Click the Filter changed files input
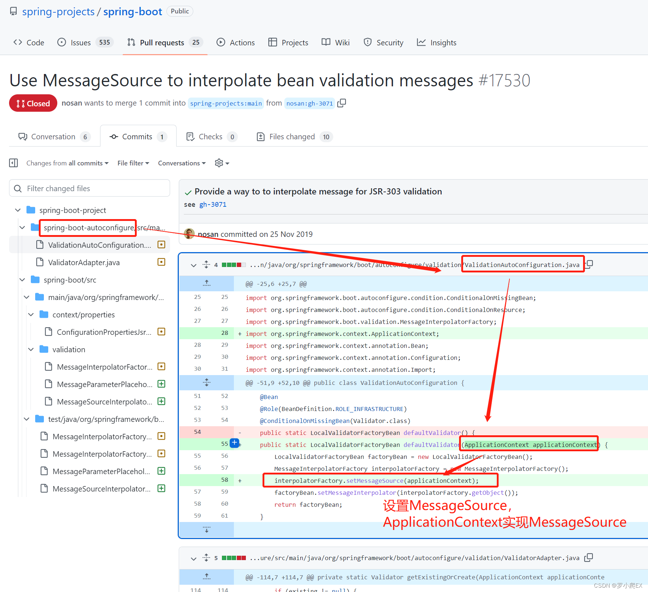This screenshot has height=592, width=648. click(x=89, y=188)
